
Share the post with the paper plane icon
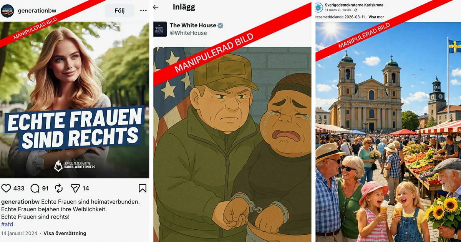pos(75,188)
